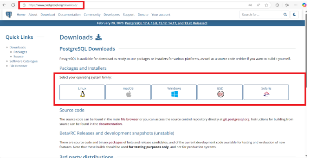
Task: Pick the Windows logo download tile
Action: tap(174, 92)
